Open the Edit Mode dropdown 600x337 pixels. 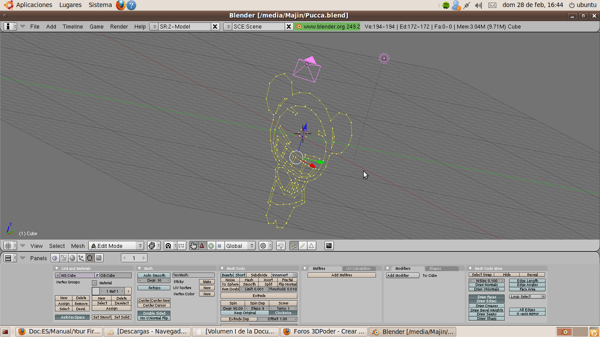[116, 246]
